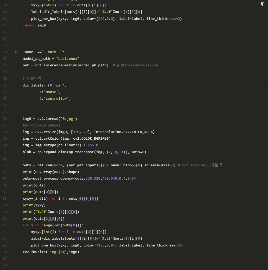Click 'np.transpose' on line 81

coord(81,152)
